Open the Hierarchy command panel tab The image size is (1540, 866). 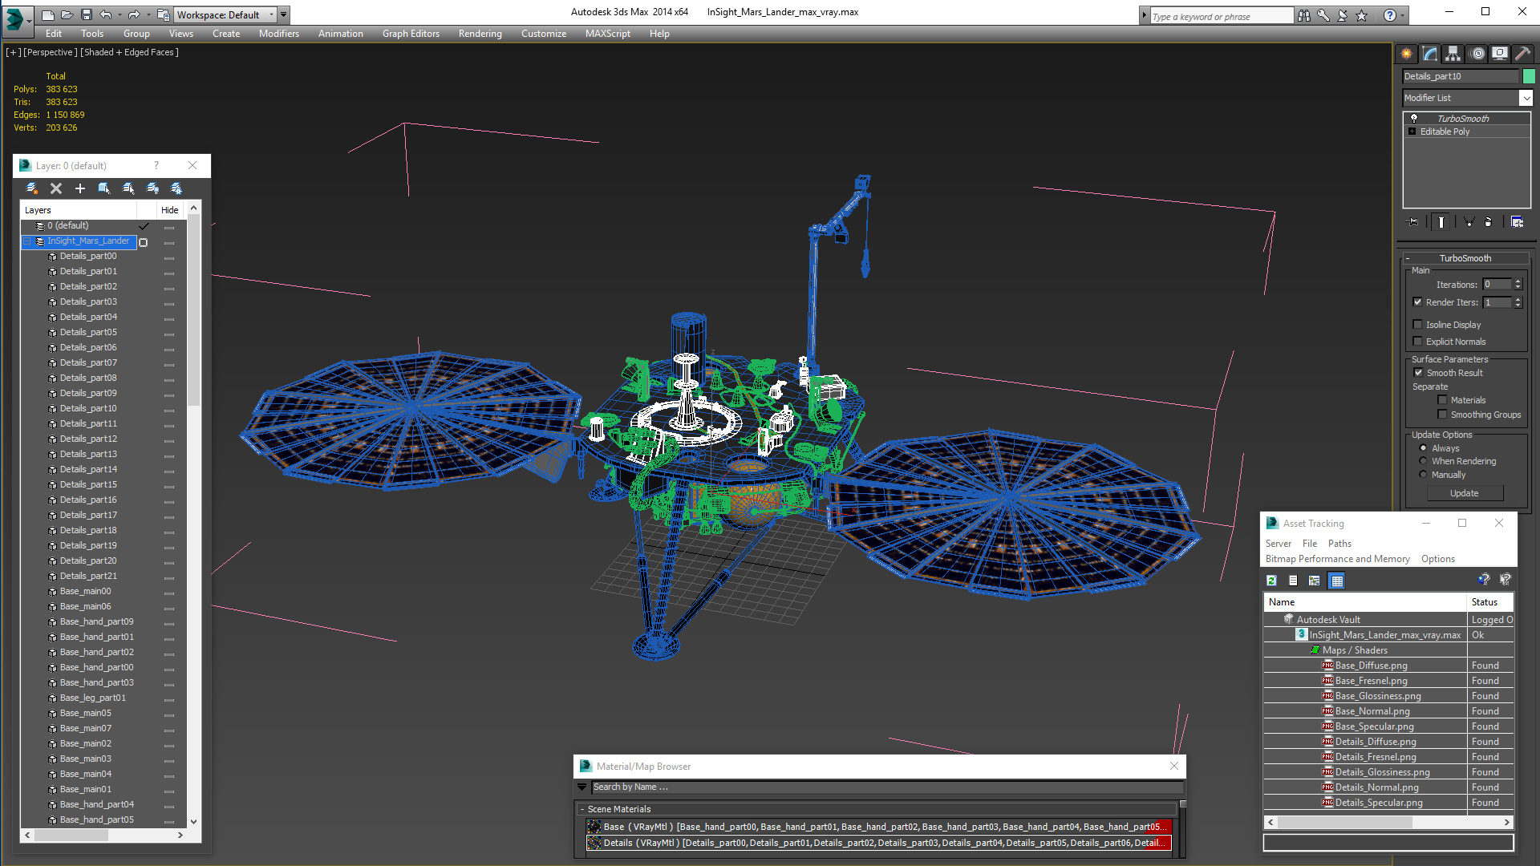point(1453,54)
